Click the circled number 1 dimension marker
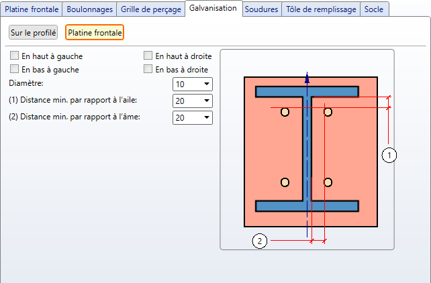431x283 pixels. (389, 155)
